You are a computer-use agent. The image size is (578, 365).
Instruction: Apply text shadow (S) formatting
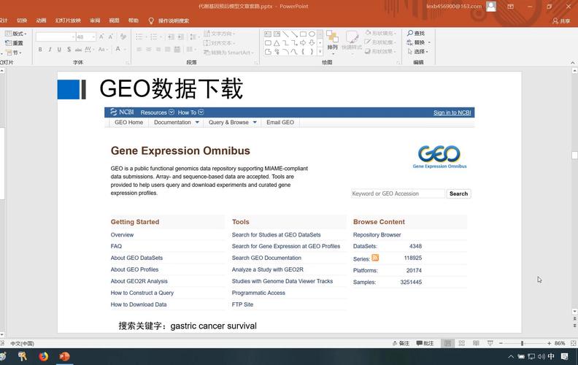point(69,50)
